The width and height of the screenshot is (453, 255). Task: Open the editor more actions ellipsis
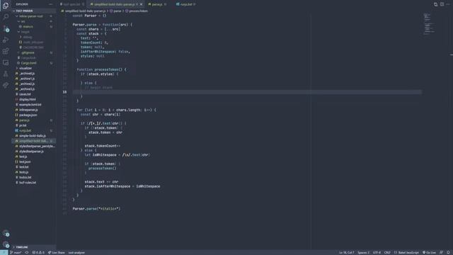coord(448,4)
